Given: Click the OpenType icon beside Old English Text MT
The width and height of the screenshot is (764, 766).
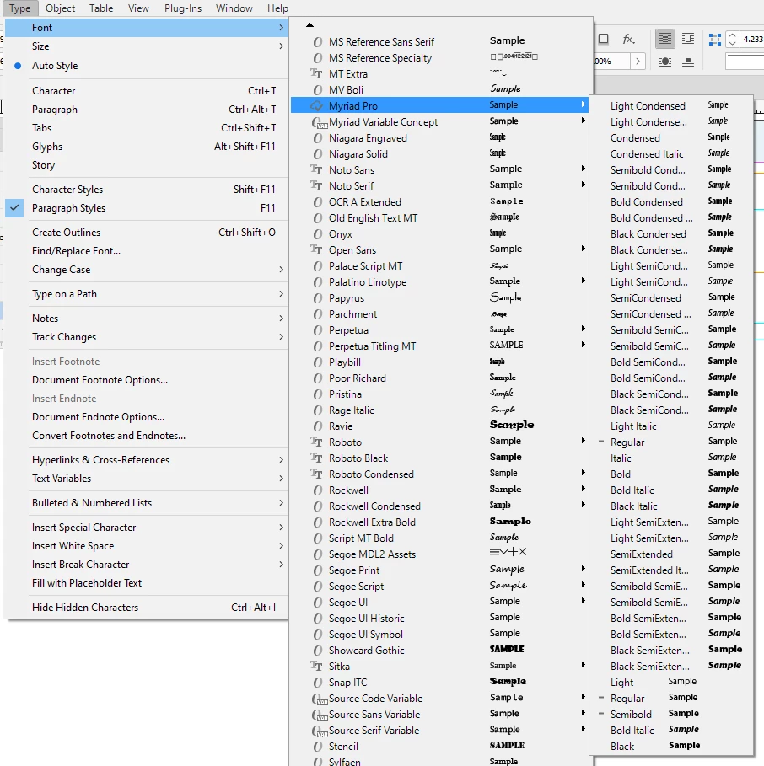Looking at the screenshot, I should (x=318, y=218).
